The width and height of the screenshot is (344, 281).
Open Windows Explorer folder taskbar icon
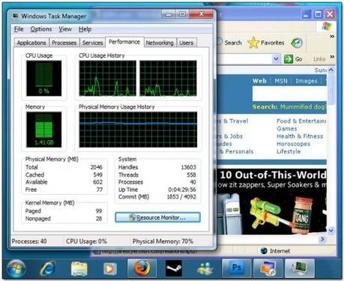(79, 269)
